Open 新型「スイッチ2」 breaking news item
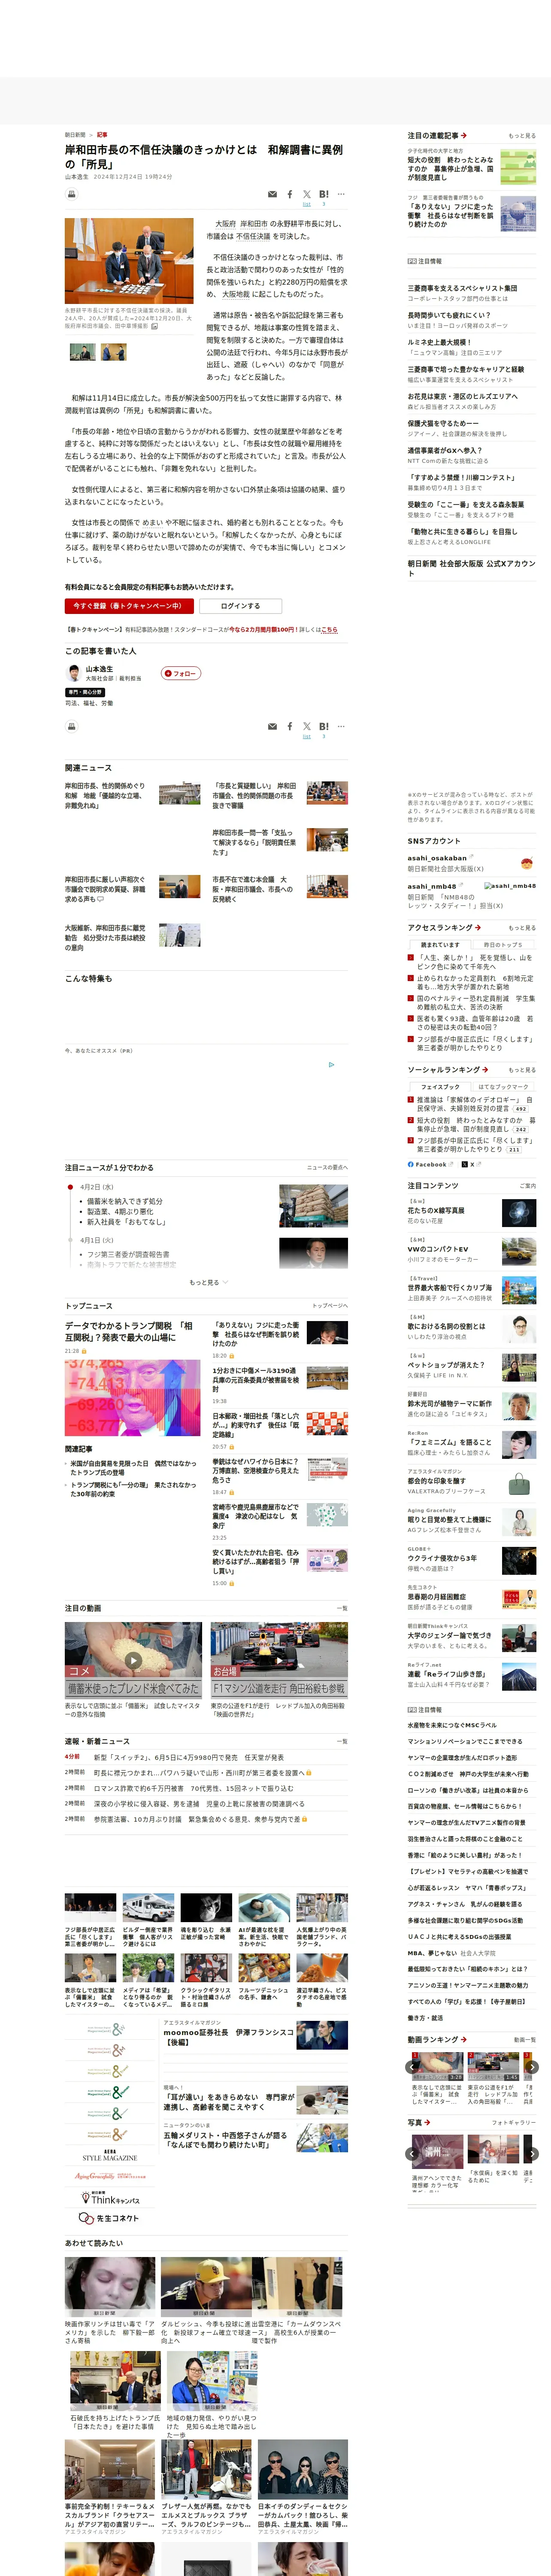The width and height of the screenshot is (551, 2576). [189, 1756]
